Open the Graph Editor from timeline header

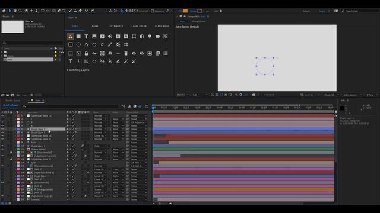147,106
